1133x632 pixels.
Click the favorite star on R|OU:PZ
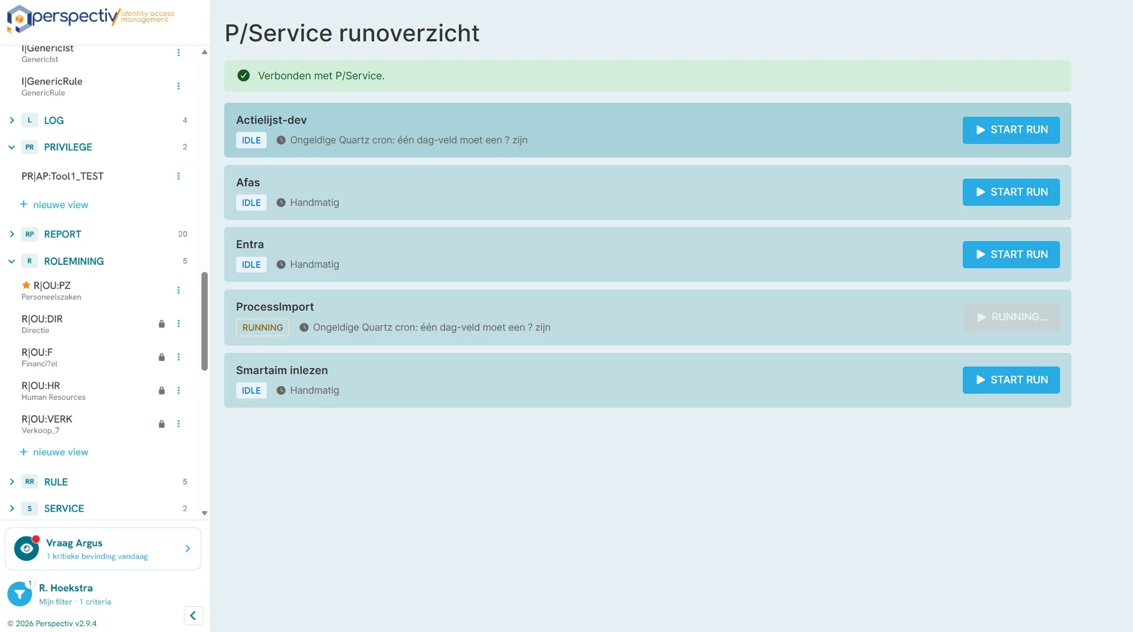coord(26,285)
